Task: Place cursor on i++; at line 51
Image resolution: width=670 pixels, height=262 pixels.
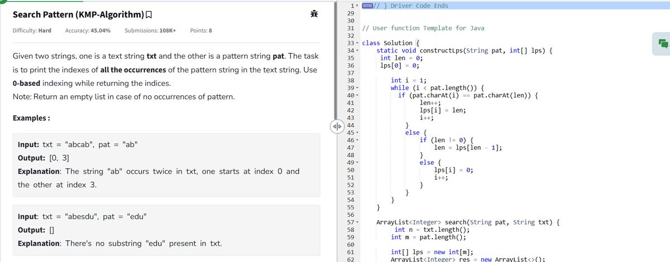Action: 441,177
